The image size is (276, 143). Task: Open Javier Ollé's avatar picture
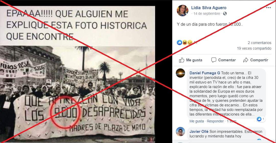point(180,132)
